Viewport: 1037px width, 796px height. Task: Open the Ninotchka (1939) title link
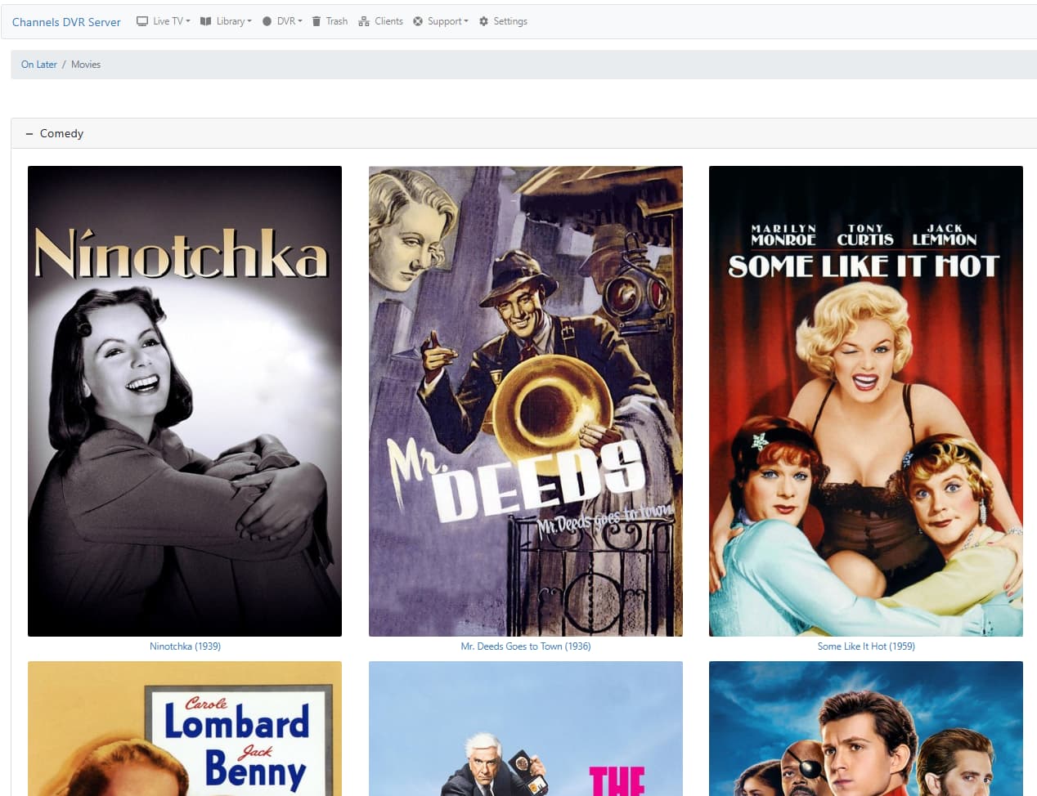pyautogui.click(x=185, y=646)
